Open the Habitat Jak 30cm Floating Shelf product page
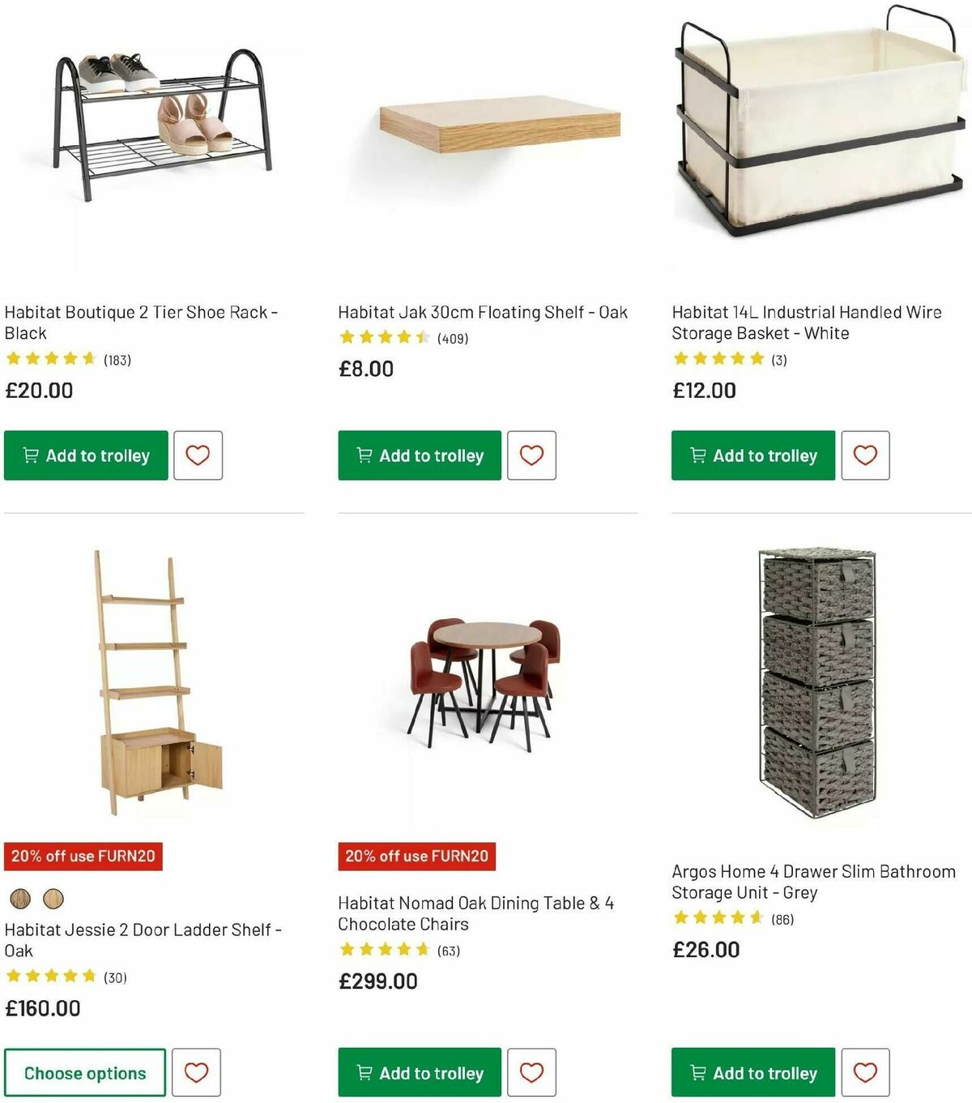972x1103 pixels. pos(483,311)
